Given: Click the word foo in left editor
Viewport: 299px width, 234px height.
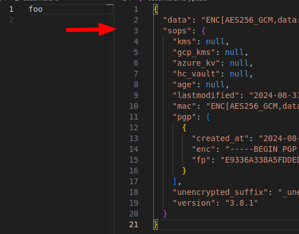Looking at the screenshot, I should 36,9.
